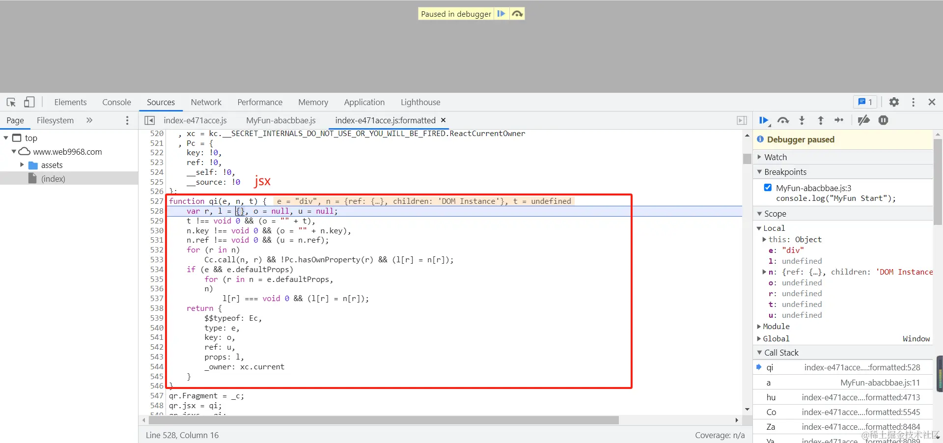The image size is (943, 443).
Task: Click variable e: "div" in scope
Action: (x=786, y=250)
